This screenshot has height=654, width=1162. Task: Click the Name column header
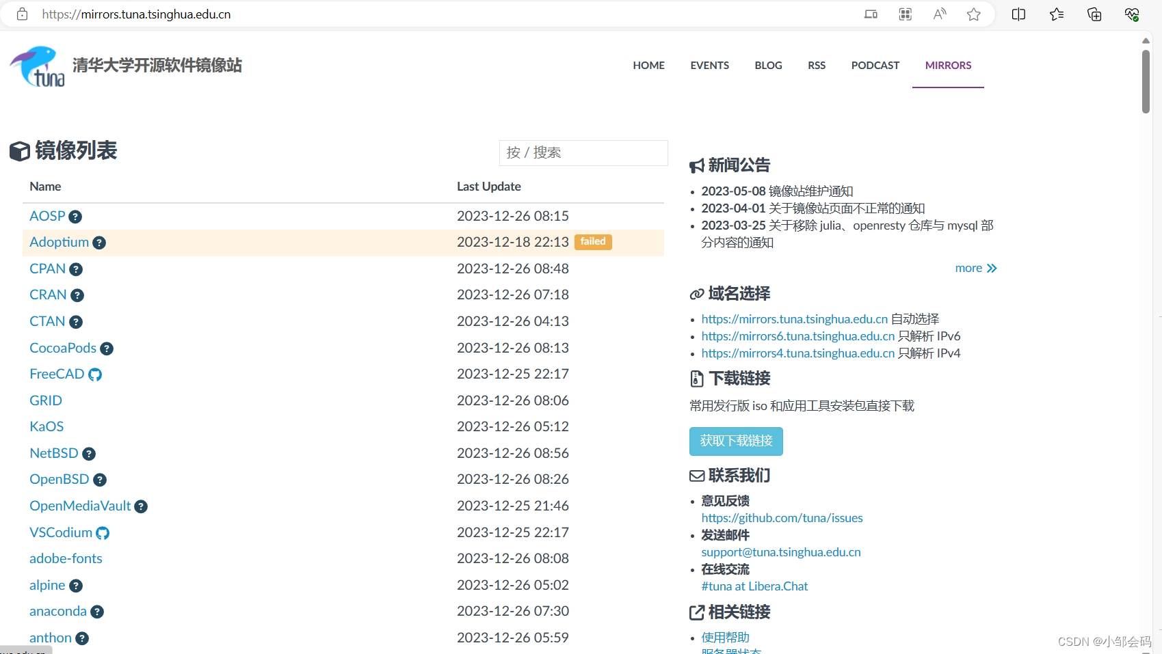(45, 187)
